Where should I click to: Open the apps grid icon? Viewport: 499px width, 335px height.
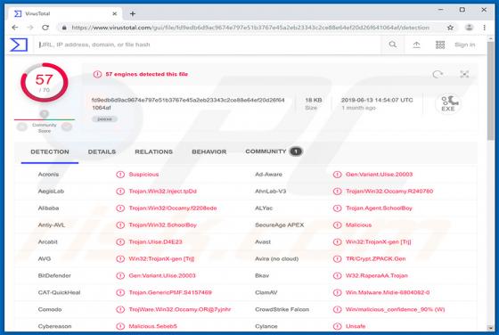(x=440, y=45)
